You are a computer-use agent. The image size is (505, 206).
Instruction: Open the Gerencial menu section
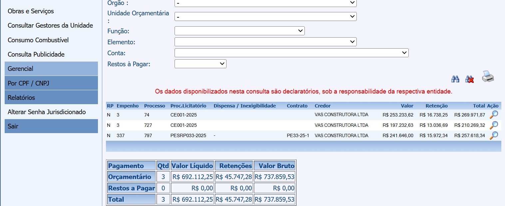click(x=51, y=69)
